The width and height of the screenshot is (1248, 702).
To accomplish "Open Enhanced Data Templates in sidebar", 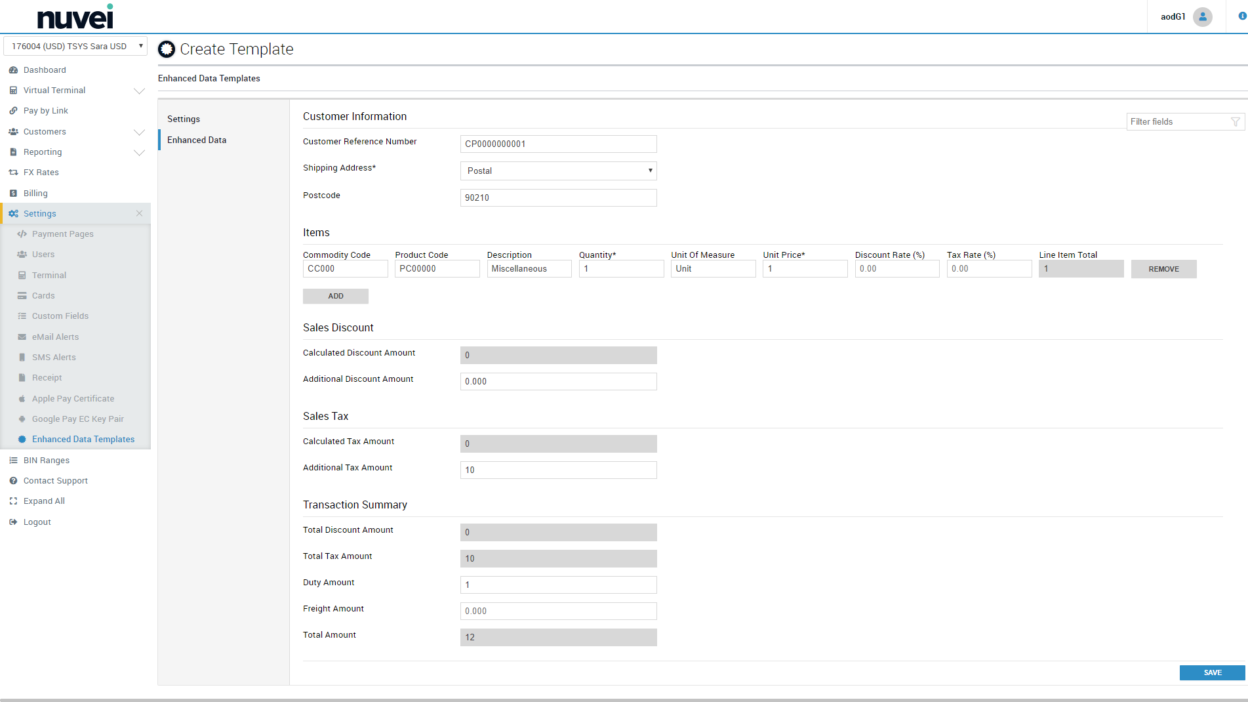I will [x=83, y=440].
